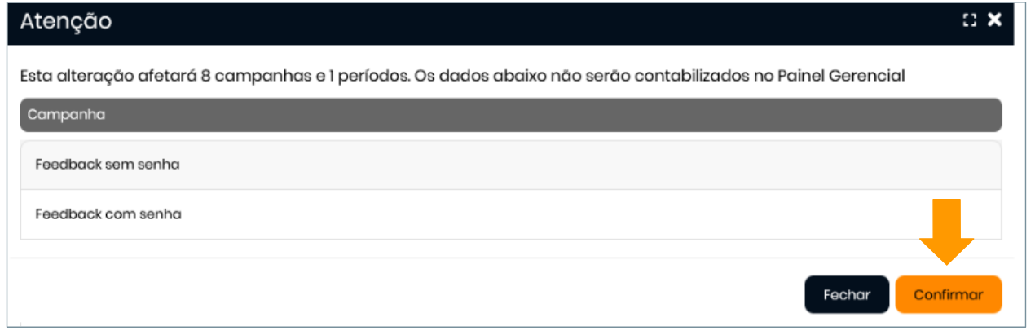Confirm the change with Confirmar
The height and width of the screenshot is (335, 1035).
point(948,294)
